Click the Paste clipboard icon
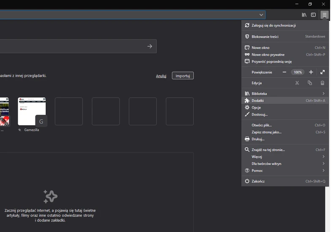 click(322, 83)
